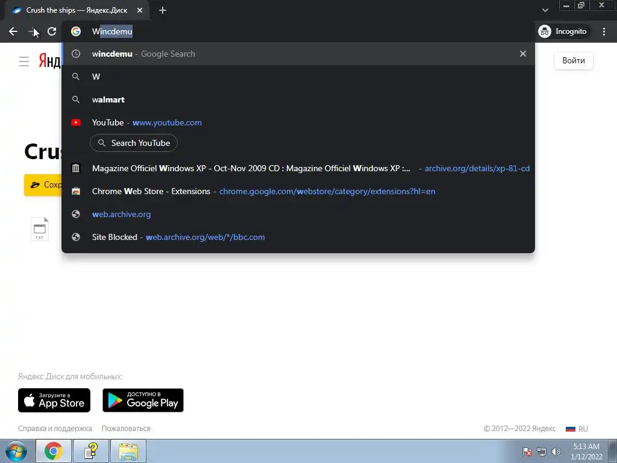Screen dimensions: 617x463
Task: Open the Windows Start button
Action: click(16, 451)
